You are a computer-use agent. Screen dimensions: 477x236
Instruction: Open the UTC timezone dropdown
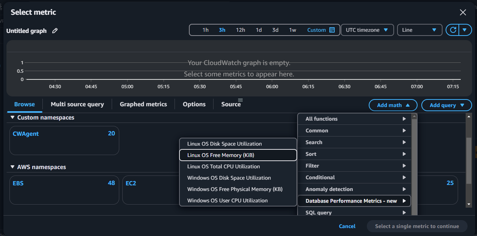coord(367,30)
